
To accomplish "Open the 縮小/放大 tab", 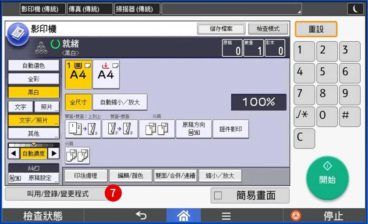I will pyautogui.click(x=220, y=176).
